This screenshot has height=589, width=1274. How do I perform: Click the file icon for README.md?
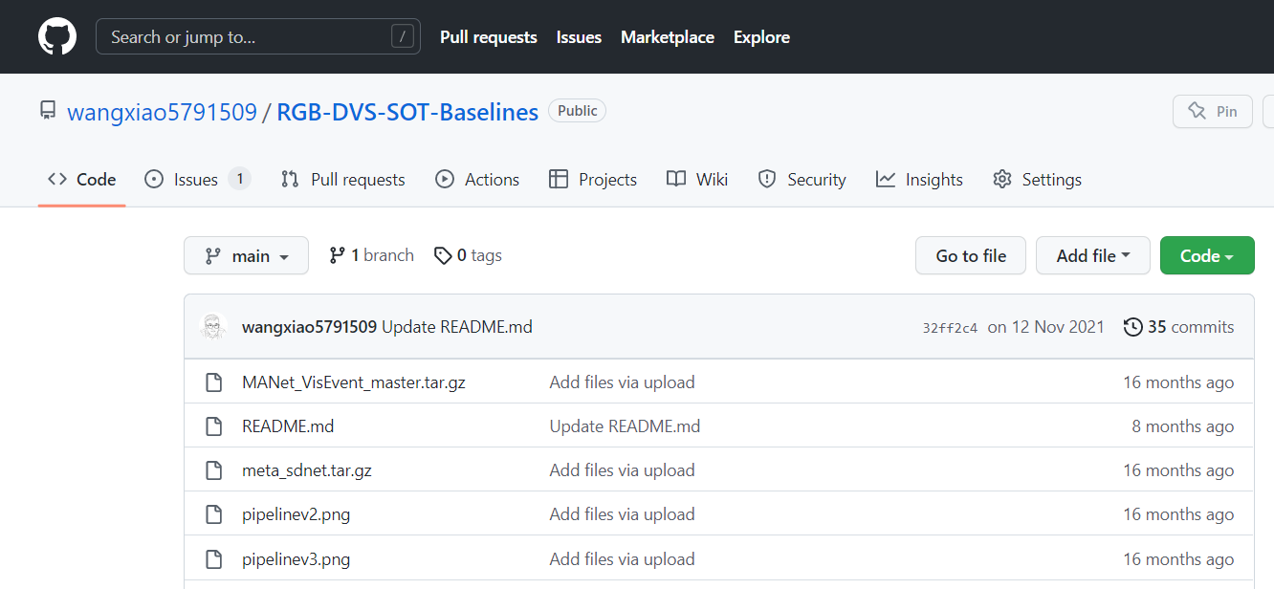point(215,426)
